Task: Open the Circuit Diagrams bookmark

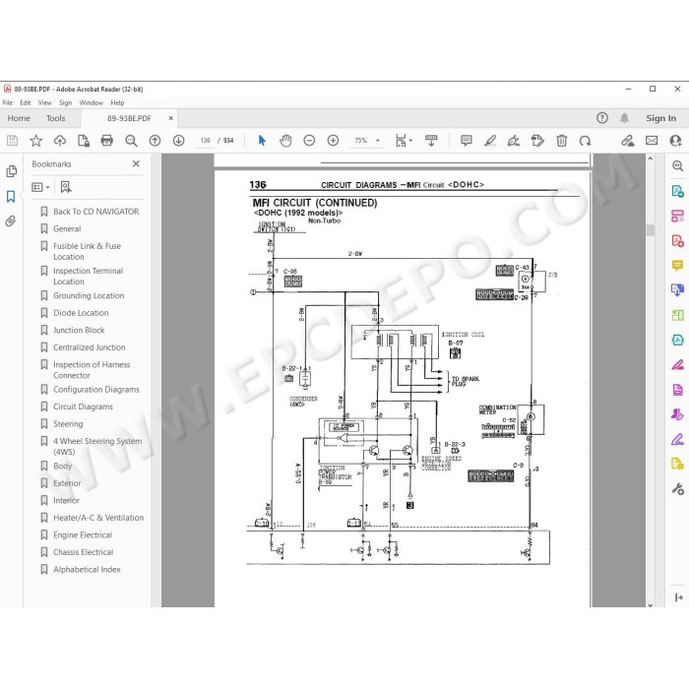Action: click(83, 407)
